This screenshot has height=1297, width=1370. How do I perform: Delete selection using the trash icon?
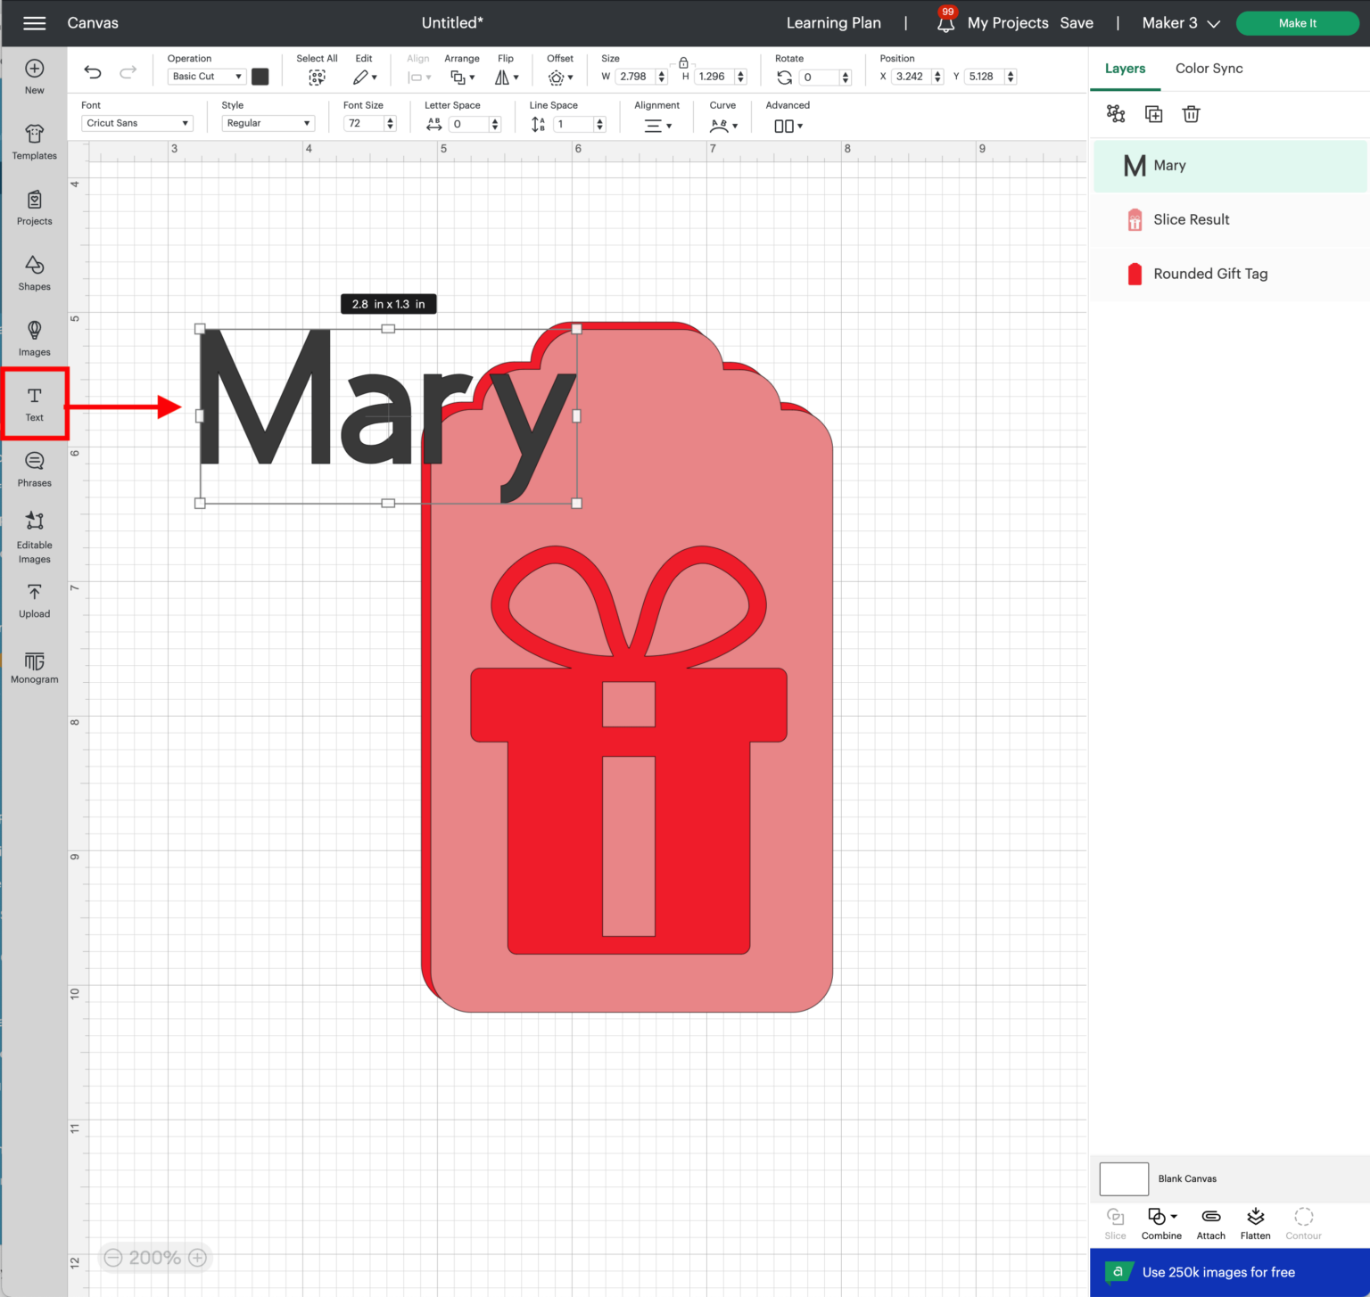click(1191, 114)
